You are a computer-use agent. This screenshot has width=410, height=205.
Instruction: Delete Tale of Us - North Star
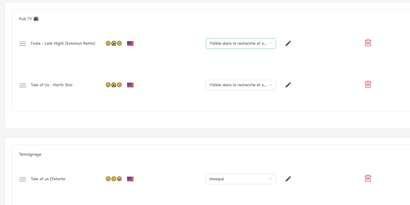[368, 84]
